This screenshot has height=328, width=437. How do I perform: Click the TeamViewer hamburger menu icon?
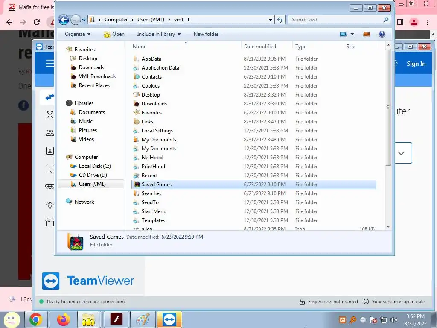(x=50, y=63)
